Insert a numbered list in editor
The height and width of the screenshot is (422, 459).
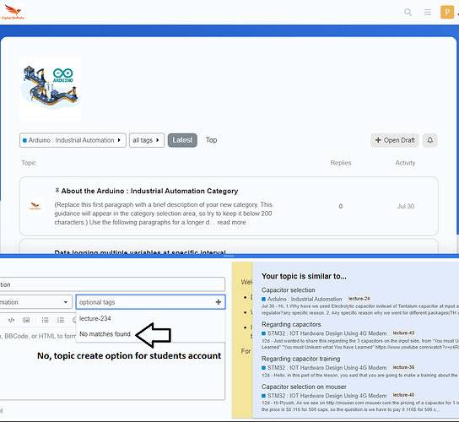pyautogui.click(x=61, y=320)
